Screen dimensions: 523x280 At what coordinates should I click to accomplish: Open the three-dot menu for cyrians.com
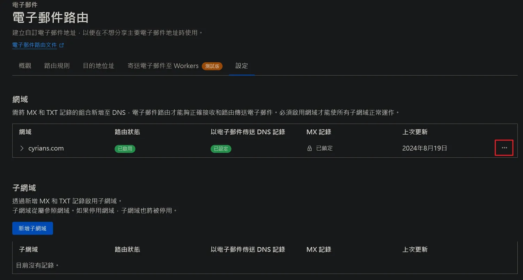(504, 148)
